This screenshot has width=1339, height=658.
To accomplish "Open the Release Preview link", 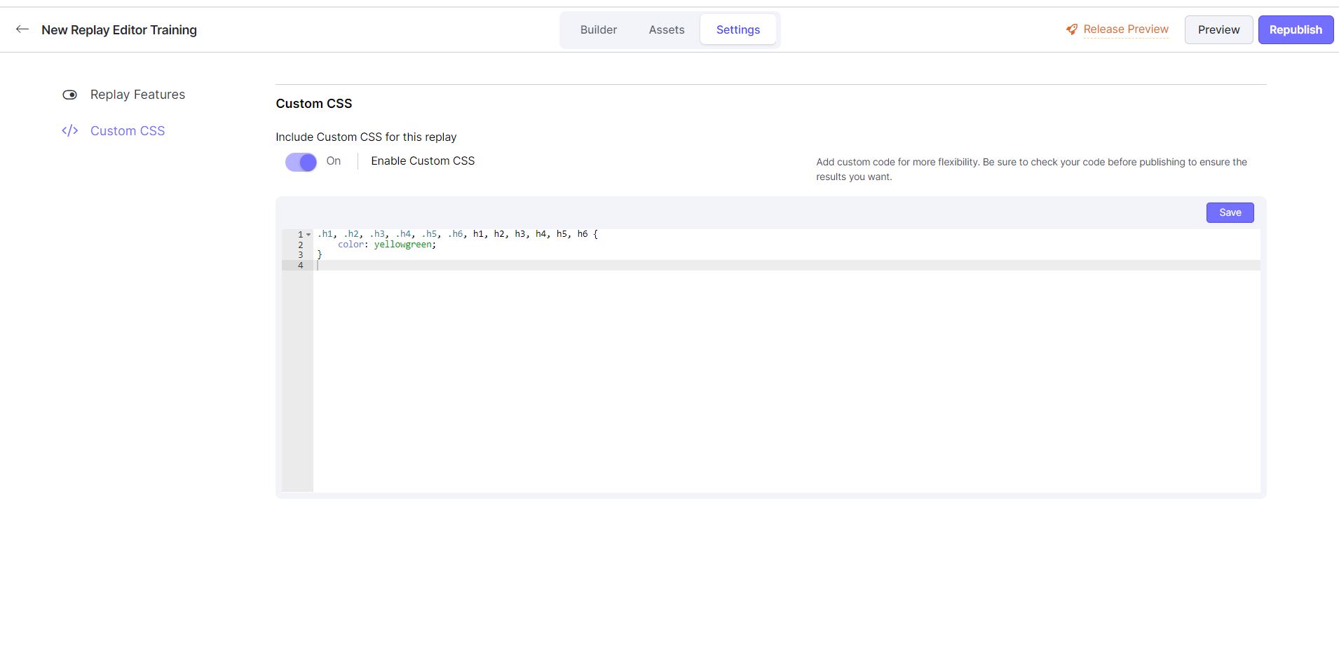I will pos(1126,29).
